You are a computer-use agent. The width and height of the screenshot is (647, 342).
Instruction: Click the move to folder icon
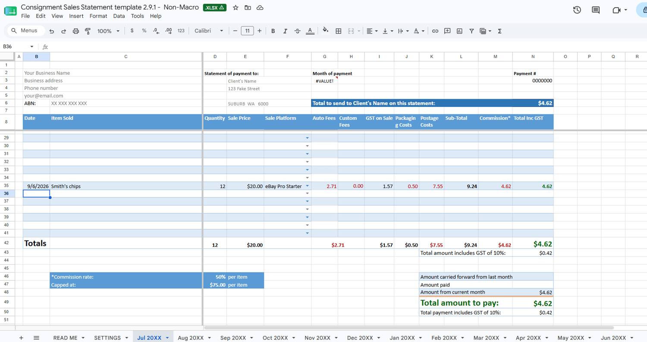[248, 8]
